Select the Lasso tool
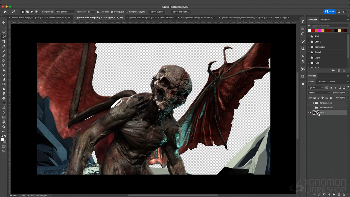The height and width of the screenshot is (197, 350). point(4,32)
